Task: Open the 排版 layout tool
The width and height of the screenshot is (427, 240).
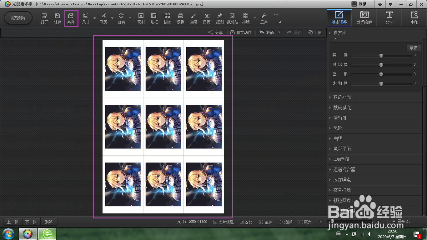Action: (x=246, y=18)
